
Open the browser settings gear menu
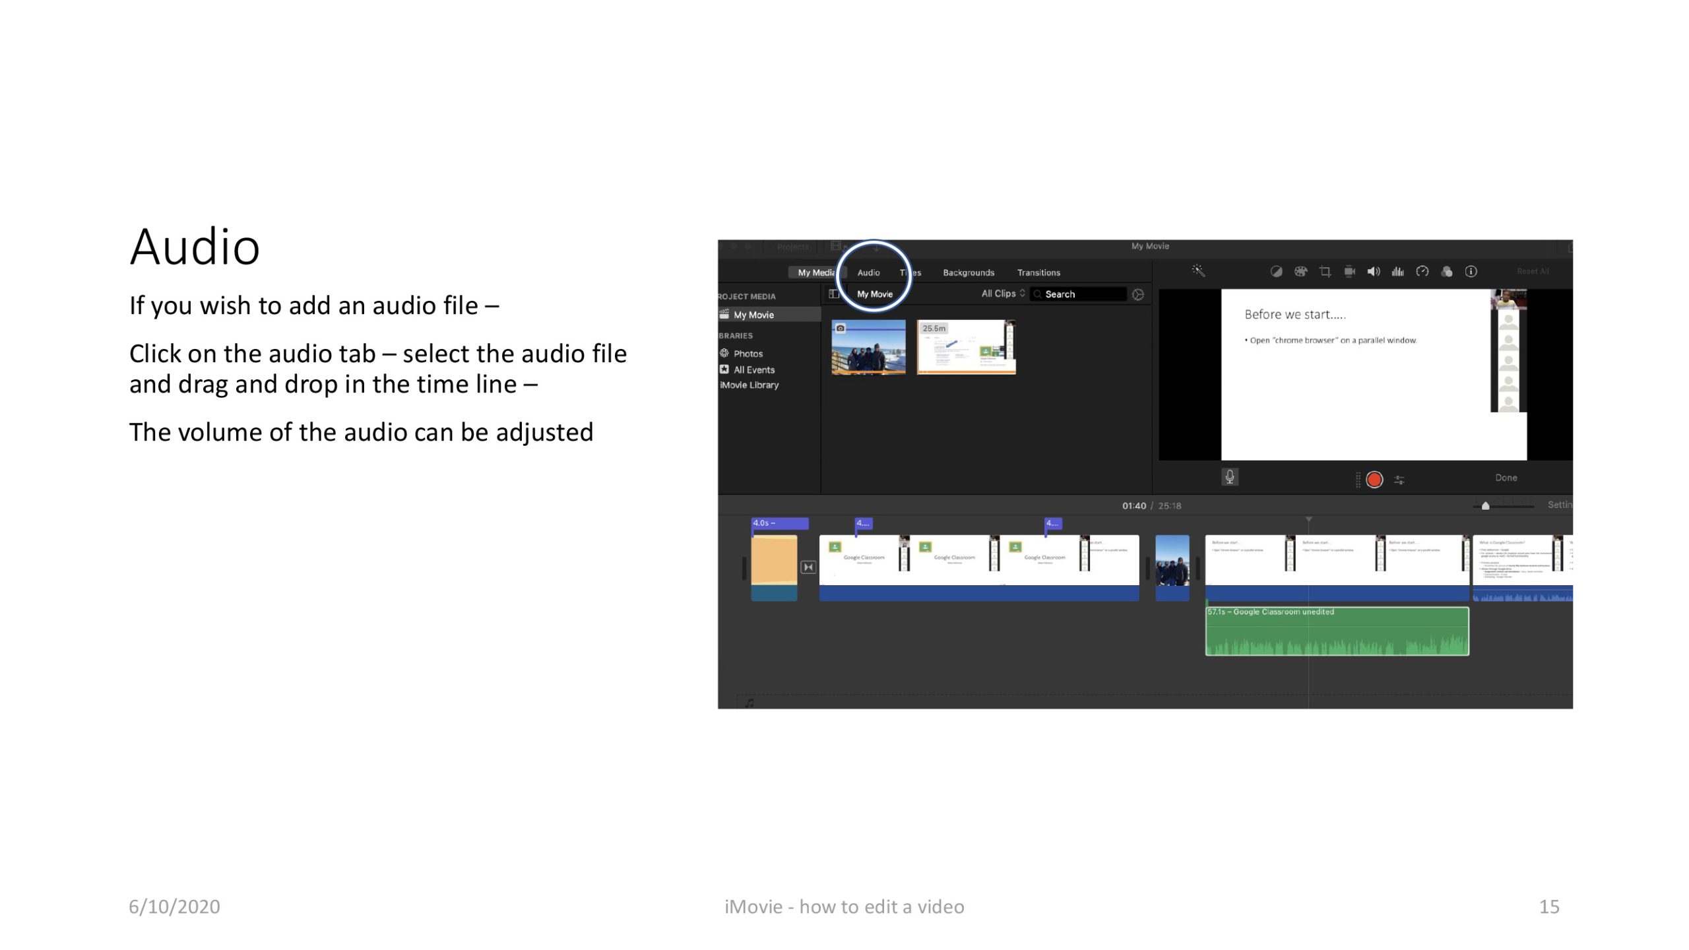pyautogui.click(x=1138, y=295)
